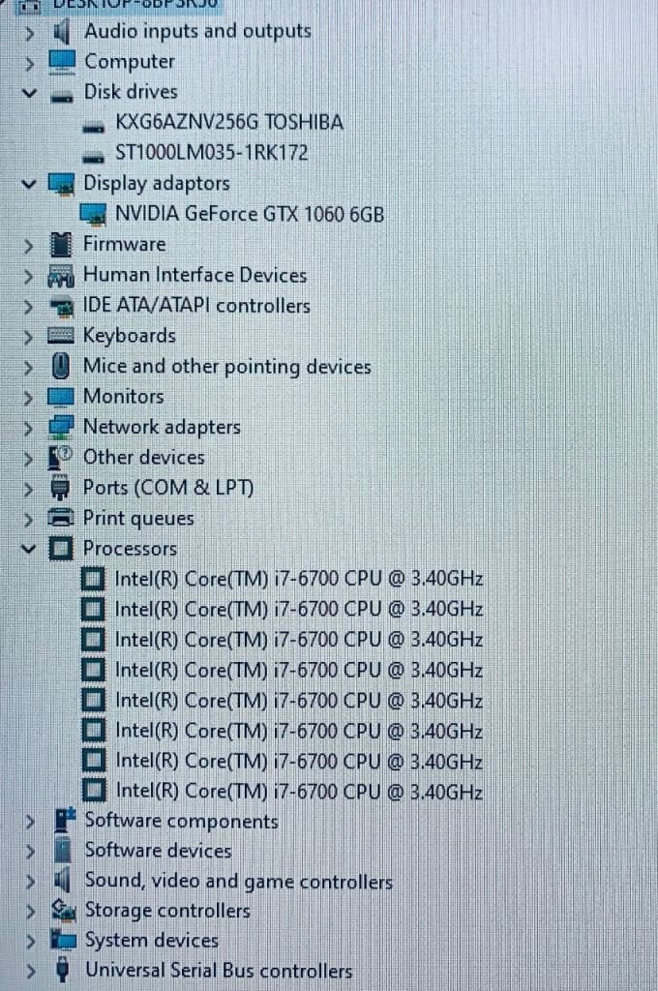This screenshot has width=658, height=991.
Task: Collapse the Disk drives category
Action: click(29, 93)
